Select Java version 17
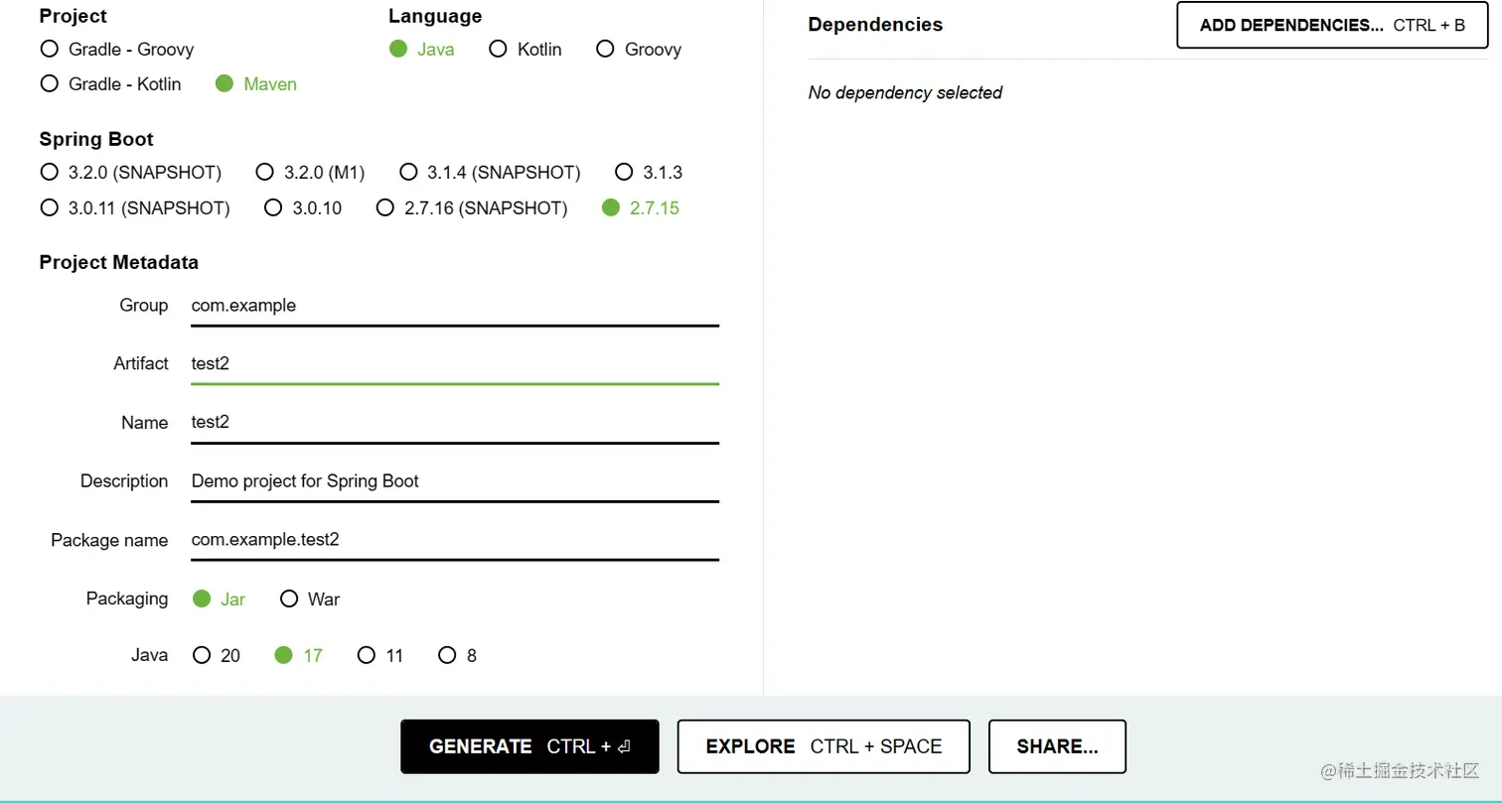 298,655
